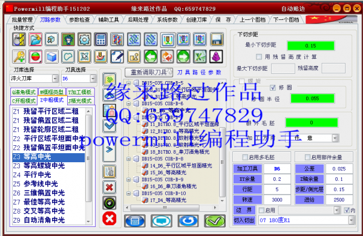The image size is (363, 236).
Task: Open the 刀具选择 D6 dropdown
Action: [x=93, y=79]
